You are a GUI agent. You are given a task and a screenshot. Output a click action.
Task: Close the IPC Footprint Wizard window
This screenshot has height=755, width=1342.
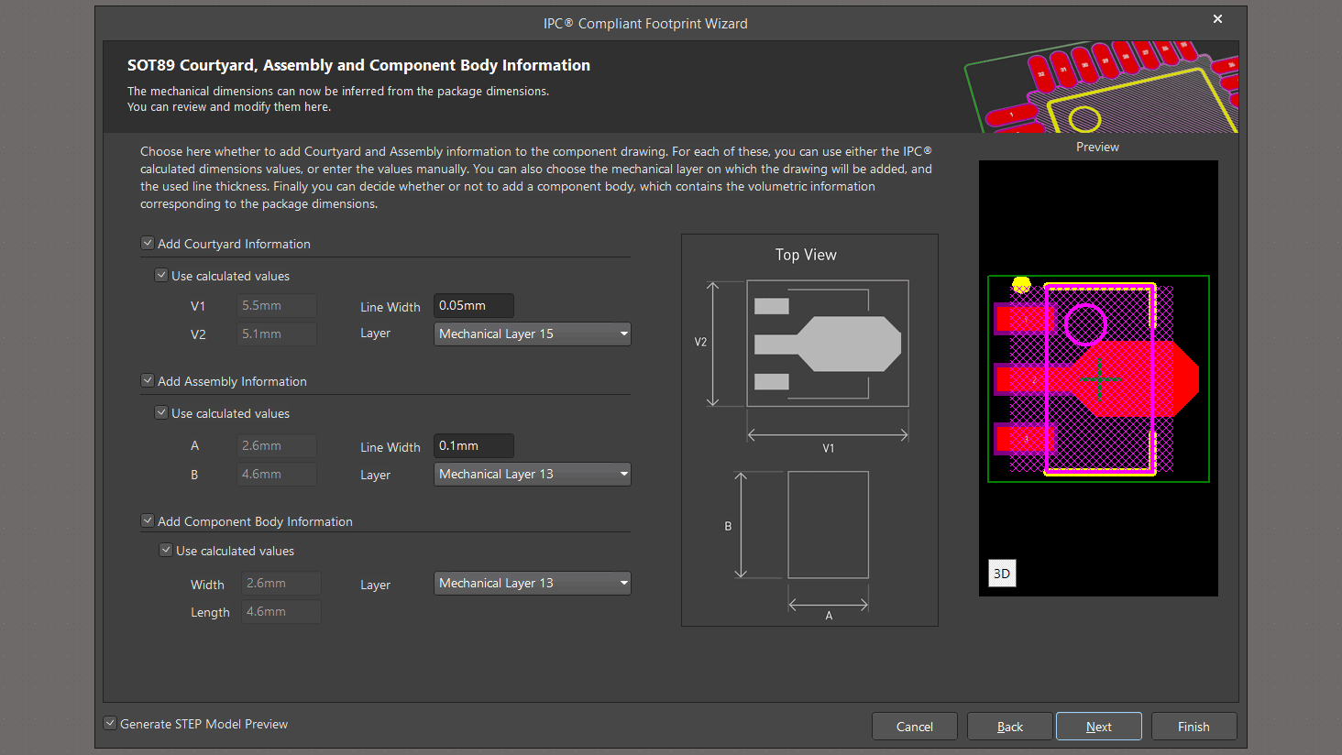1217,19
